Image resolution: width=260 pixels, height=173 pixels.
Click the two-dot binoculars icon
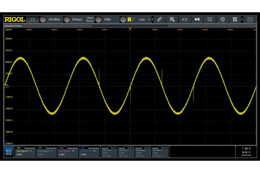pos(197,19)
